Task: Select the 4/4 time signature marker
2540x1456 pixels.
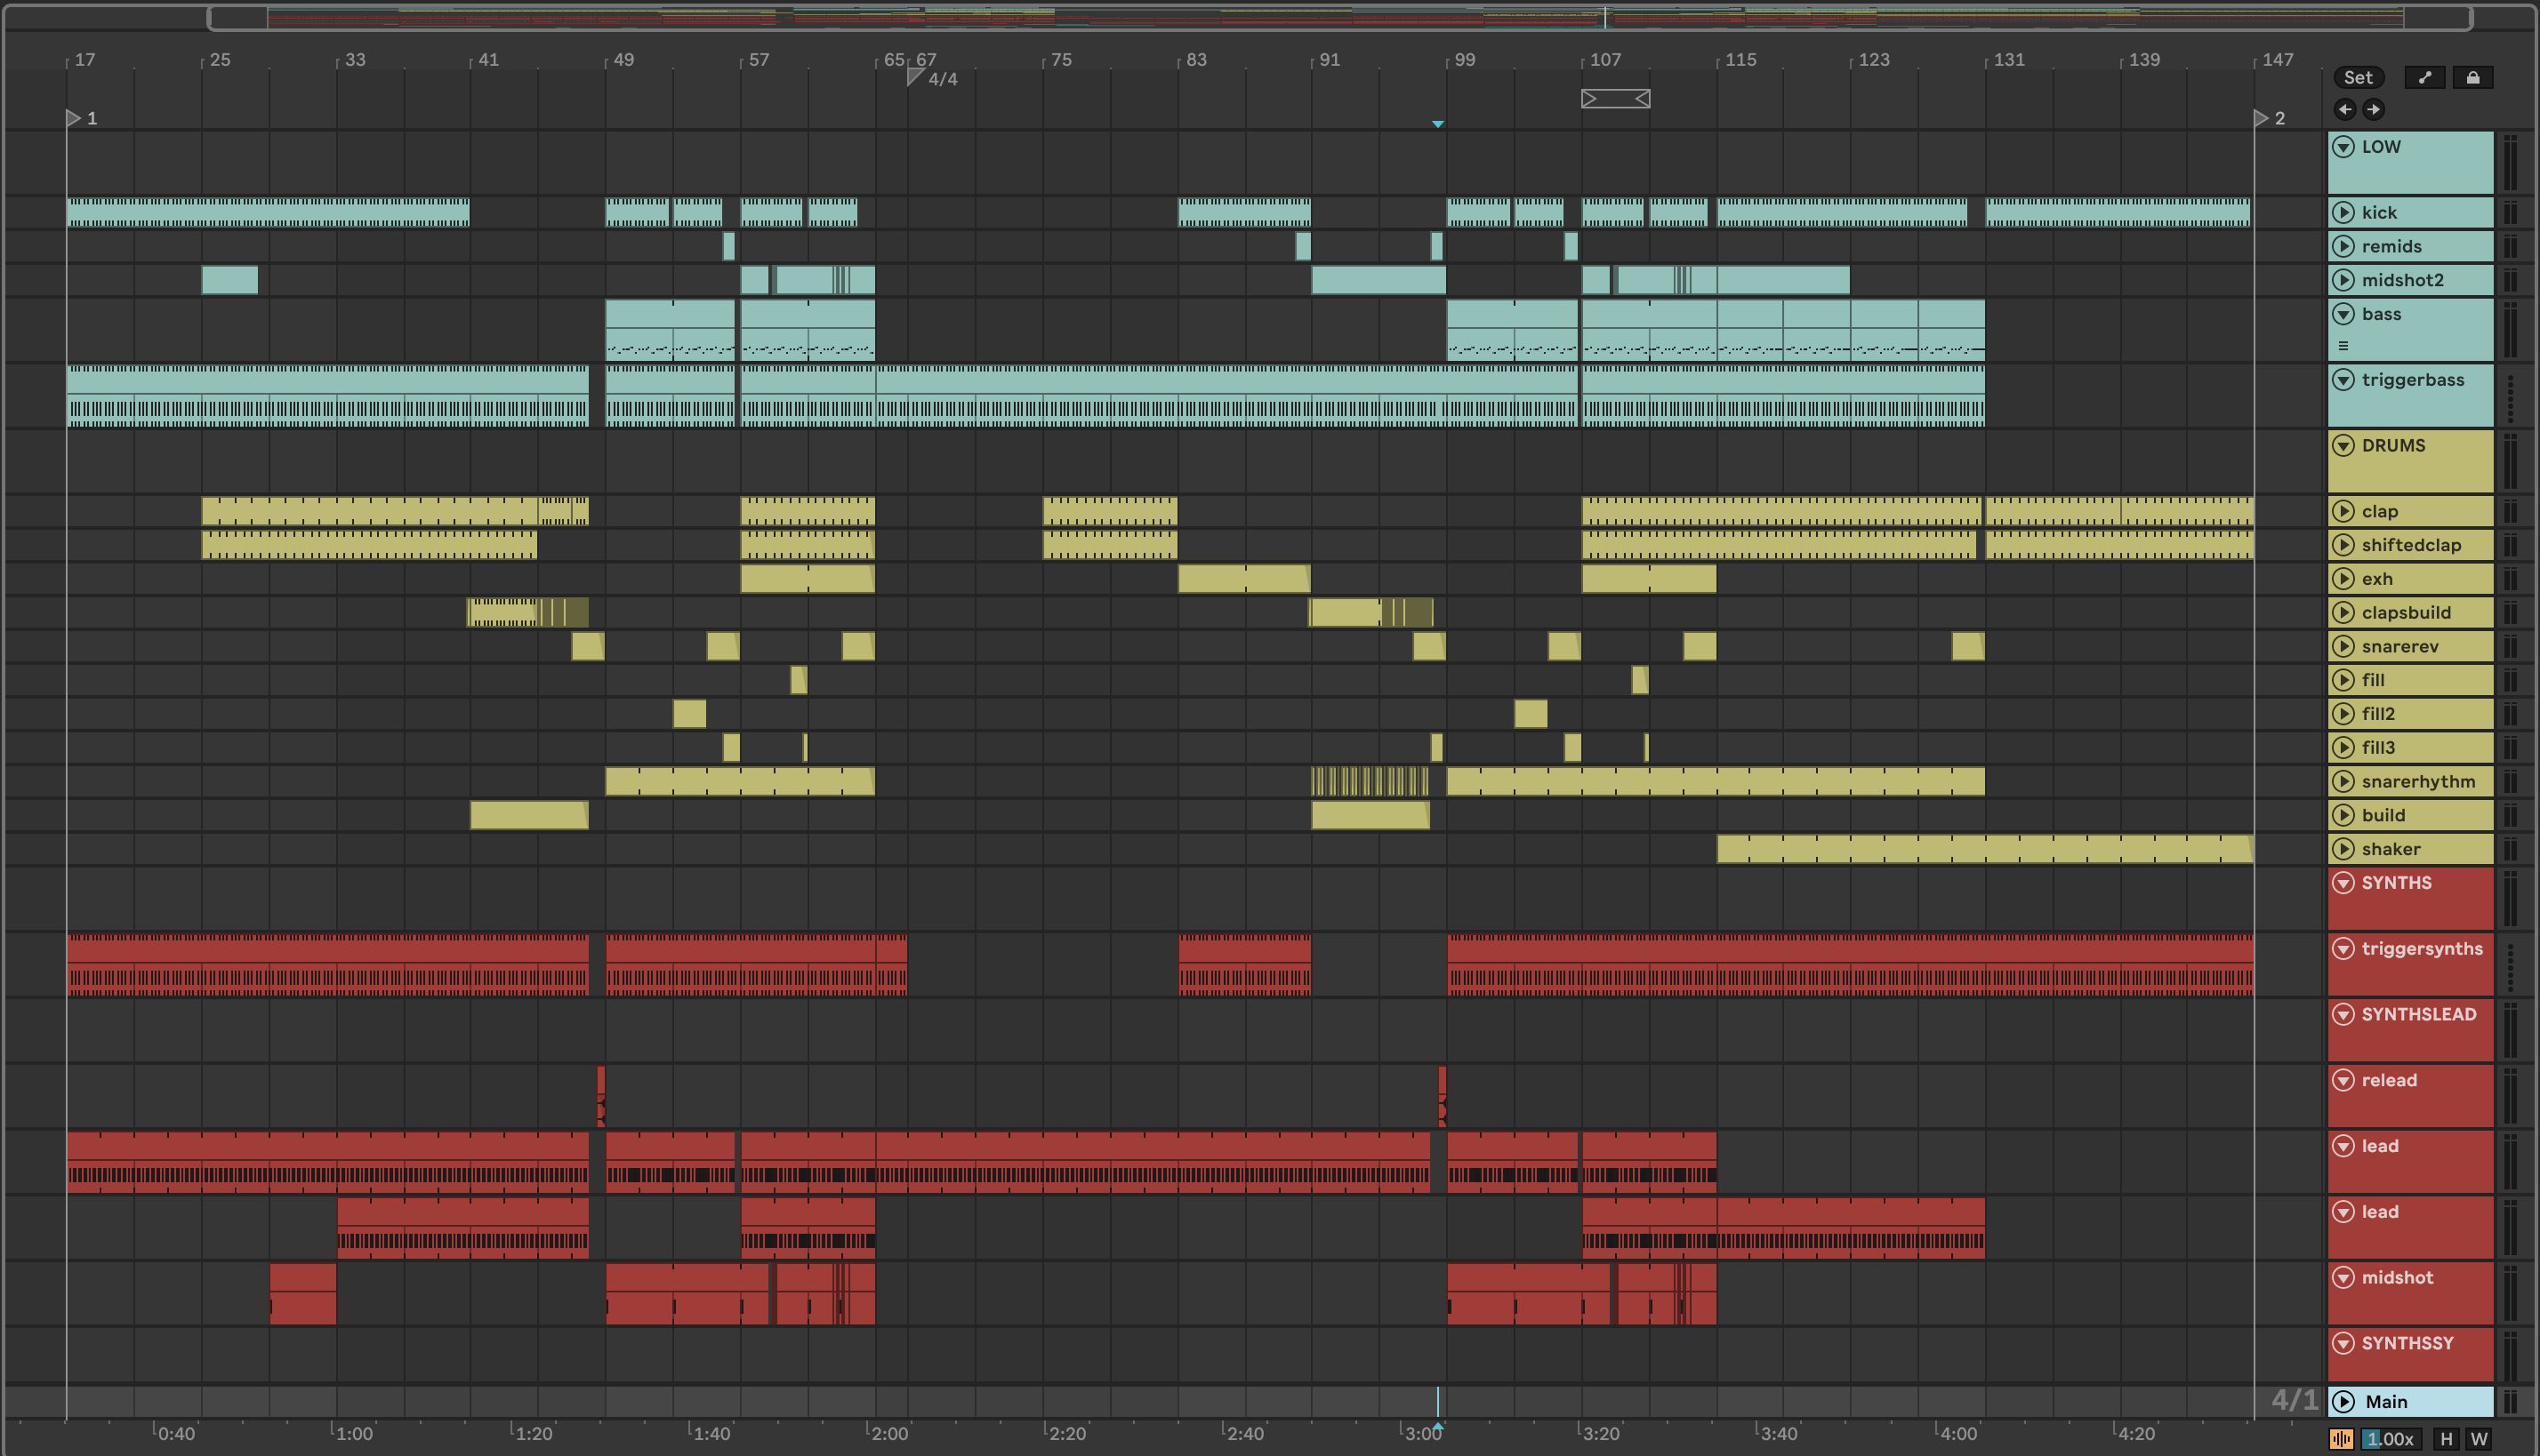Action: click(x=932, y=78)
